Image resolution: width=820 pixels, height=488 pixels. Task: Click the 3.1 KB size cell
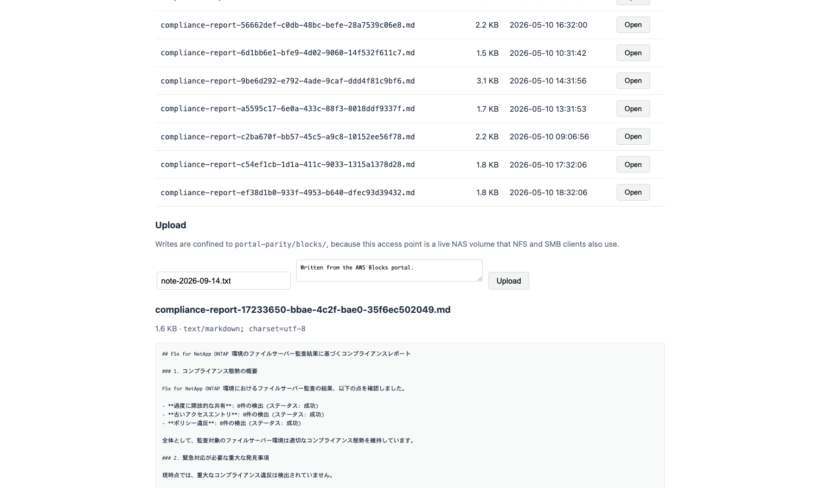coord(487,81)
